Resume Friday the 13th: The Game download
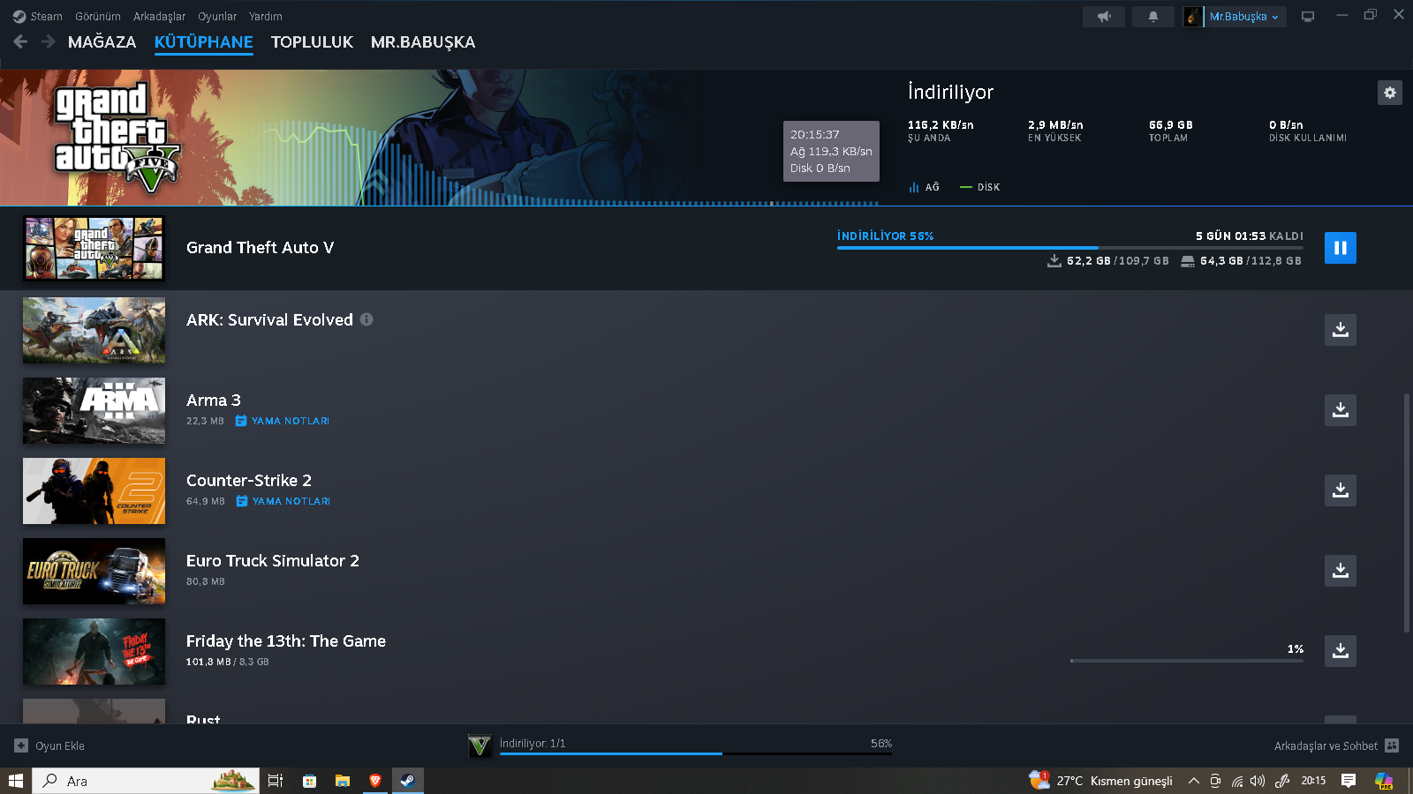Image resolution: width=1413 pixels, height=794 pixels. pos(1340,650)
